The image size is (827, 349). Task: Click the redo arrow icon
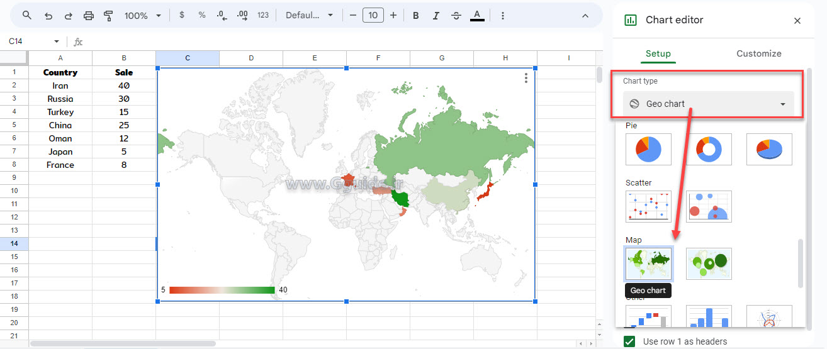click(69, 15)
